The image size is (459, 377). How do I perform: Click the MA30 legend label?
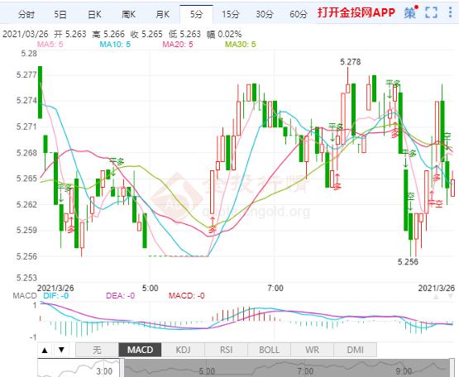coord(240,45)
